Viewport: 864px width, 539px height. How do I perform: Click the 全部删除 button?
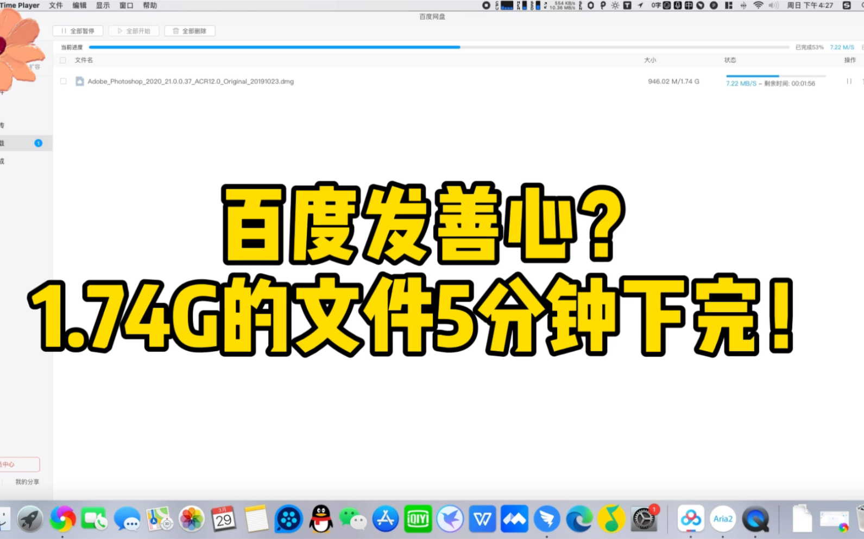click(x=190, y=31)
